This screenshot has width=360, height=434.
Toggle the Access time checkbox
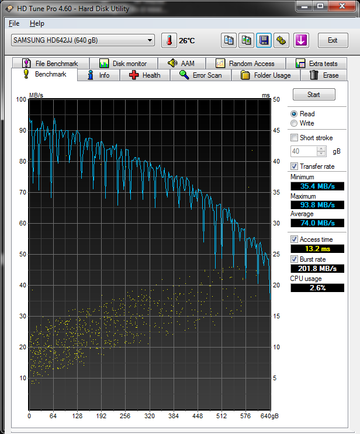point(294,239)
